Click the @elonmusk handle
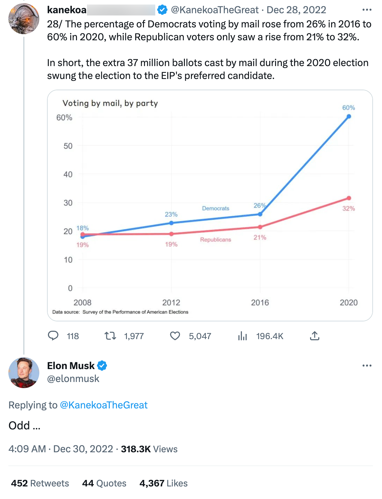This screenshot has width=382, height=499. [73, 379]
